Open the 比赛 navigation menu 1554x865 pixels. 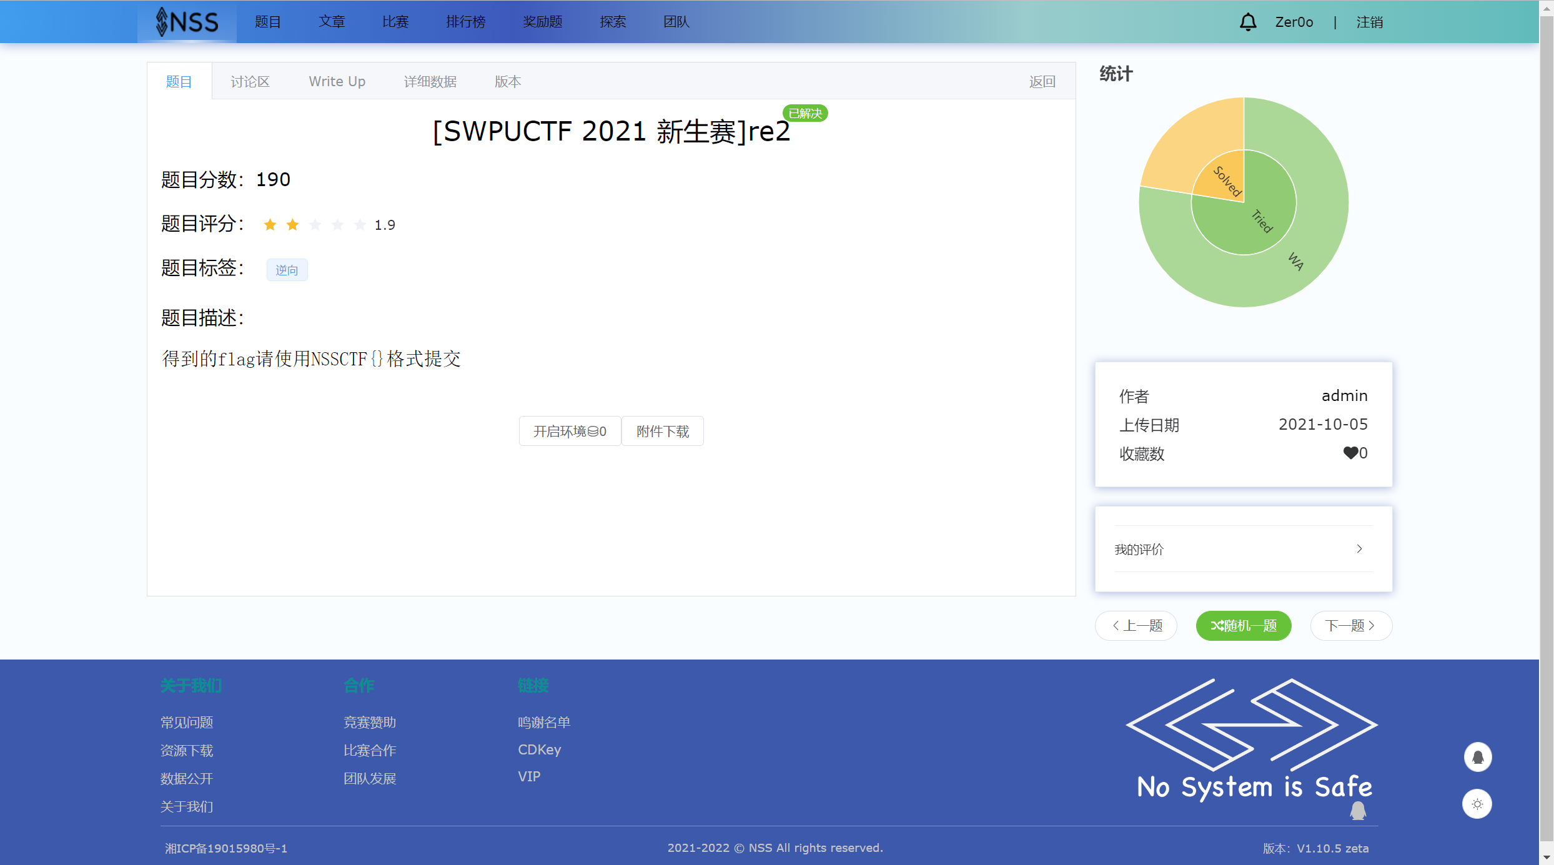pyautogui.click(x=395, y=22)
